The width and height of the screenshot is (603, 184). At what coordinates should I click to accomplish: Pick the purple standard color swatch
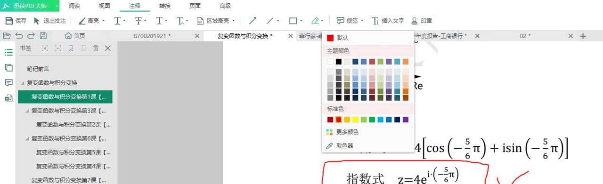pyautogui.click(x=406, y=120)
